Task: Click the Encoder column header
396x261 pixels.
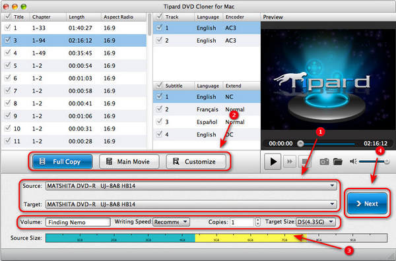Action: (x=242, y=17)
